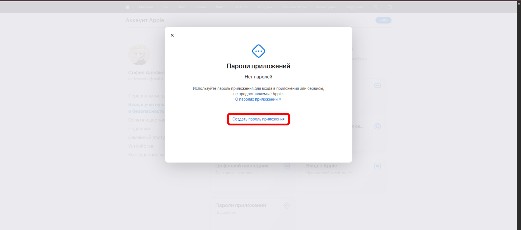The width and height of the screenshot is (521, 230).
Task: Open the iPhone menu item
Action: tap(201, 7)
